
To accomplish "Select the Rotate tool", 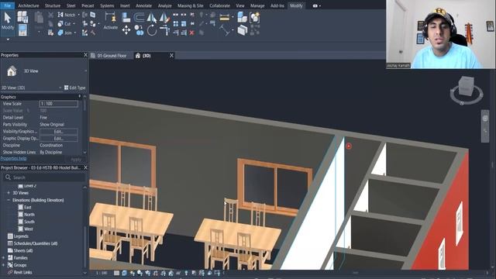I will (152, 31).
